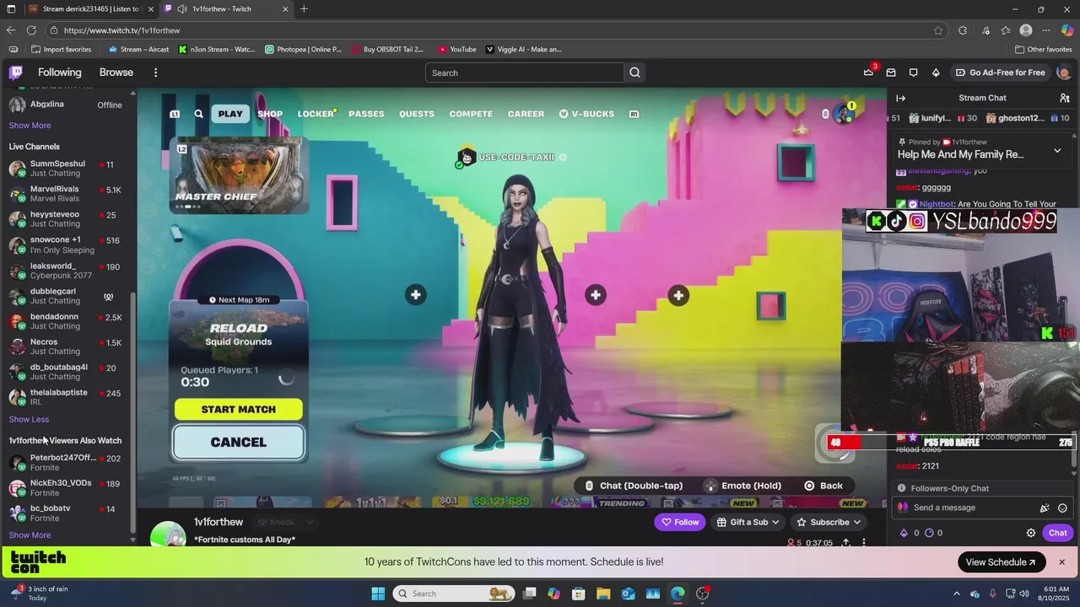The width and height of the screenshot is (1080, 607).
Task: Click the magnifier search button on Twitch
Action: [x=634, y=73]
